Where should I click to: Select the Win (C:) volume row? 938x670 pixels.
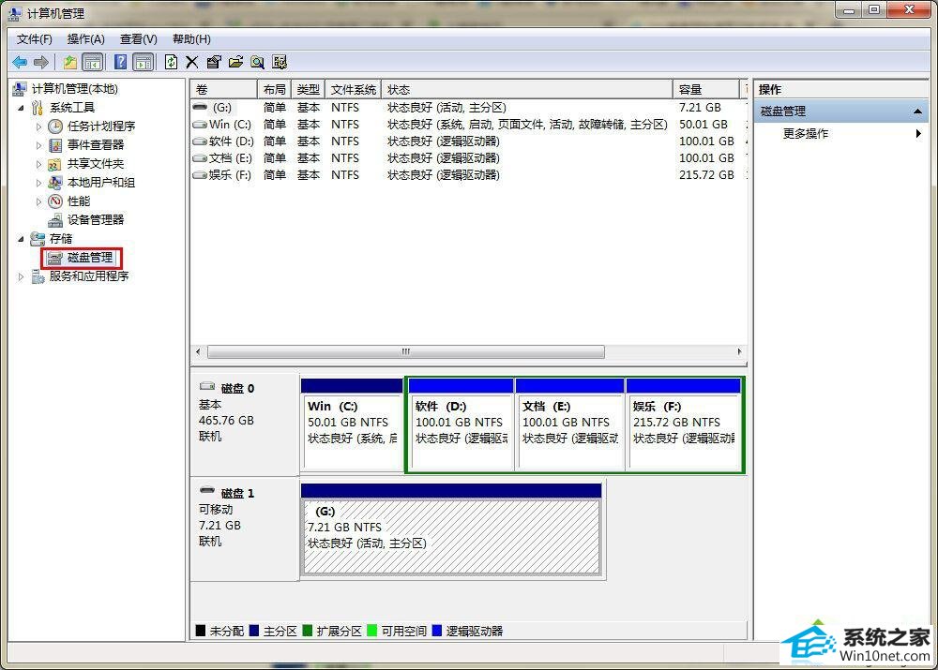(x=469, y=125)
